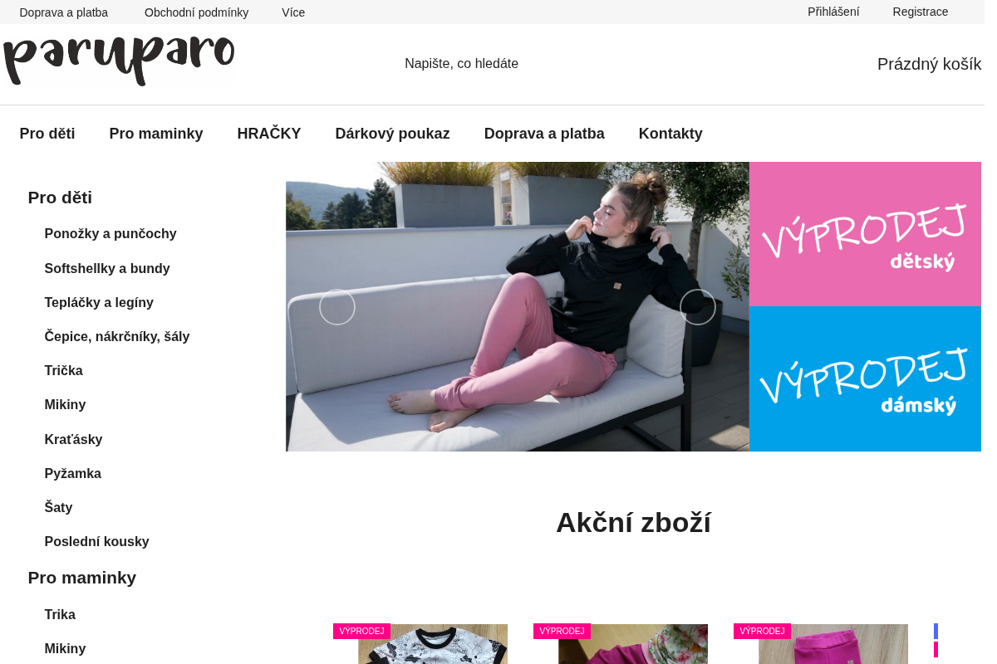997x664 pixels.
Task: Select Pro maminky sidebar category heading
Action: point(82,578)
